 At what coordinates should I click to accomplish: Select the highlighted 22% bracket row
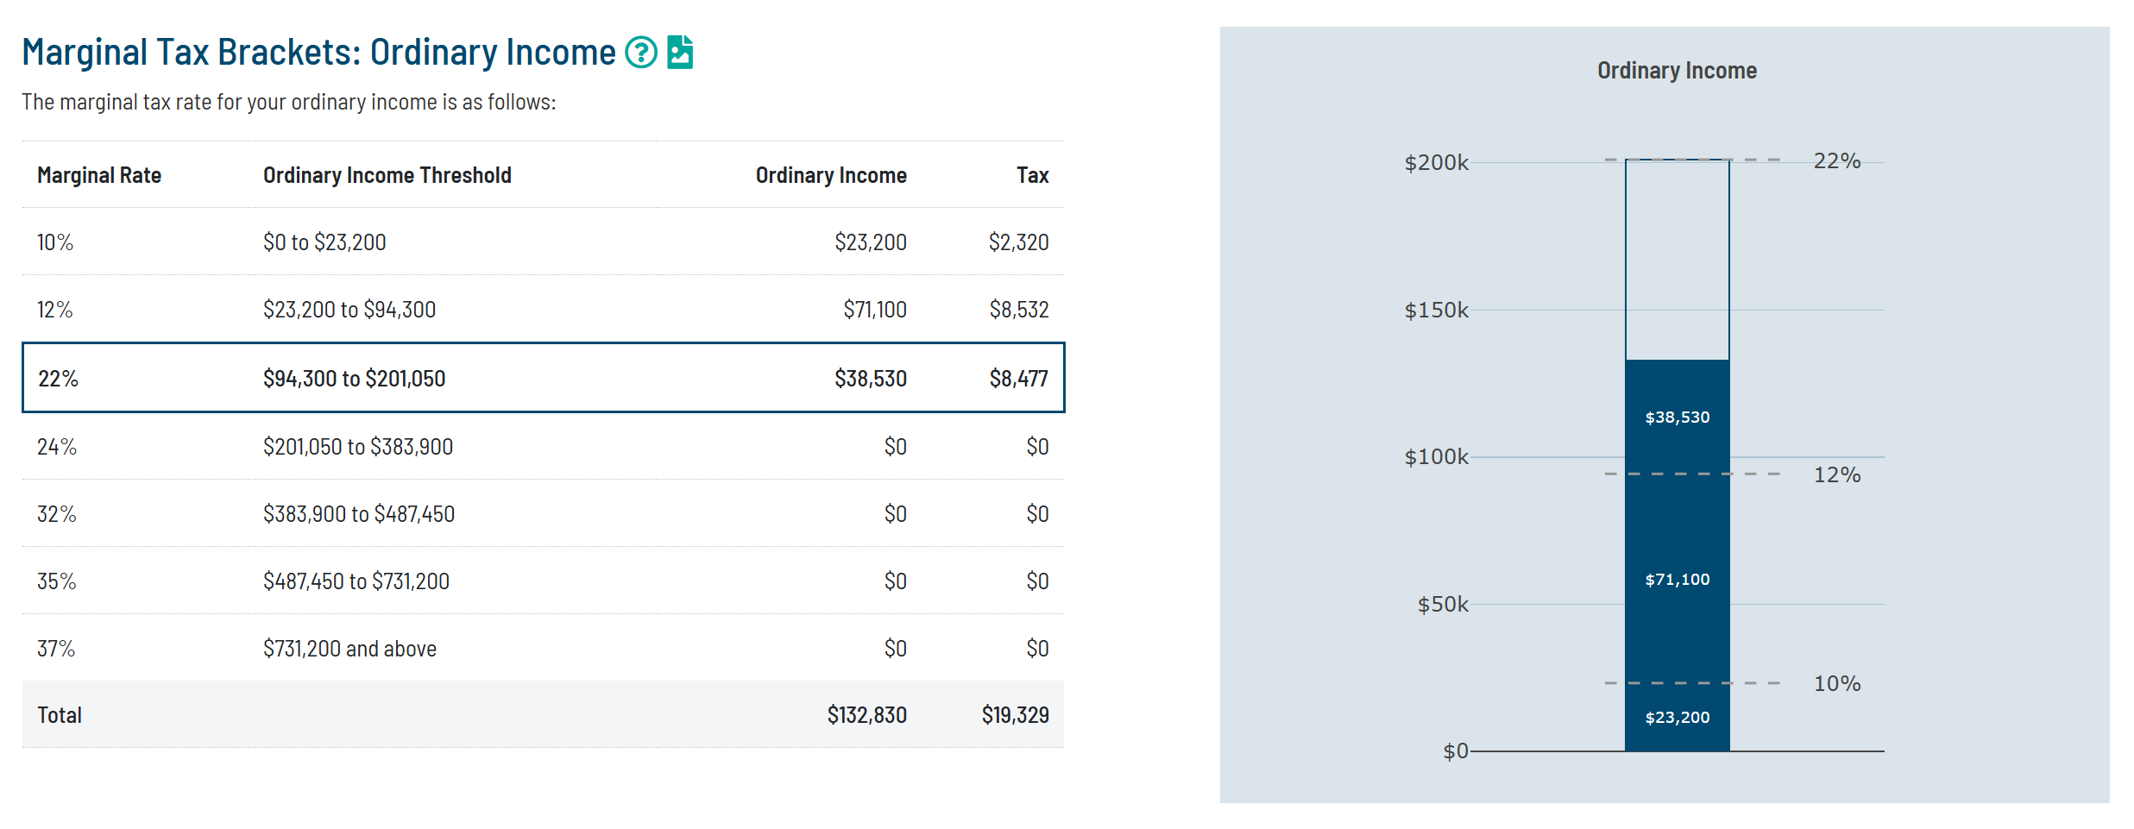[x=542, y=378]
